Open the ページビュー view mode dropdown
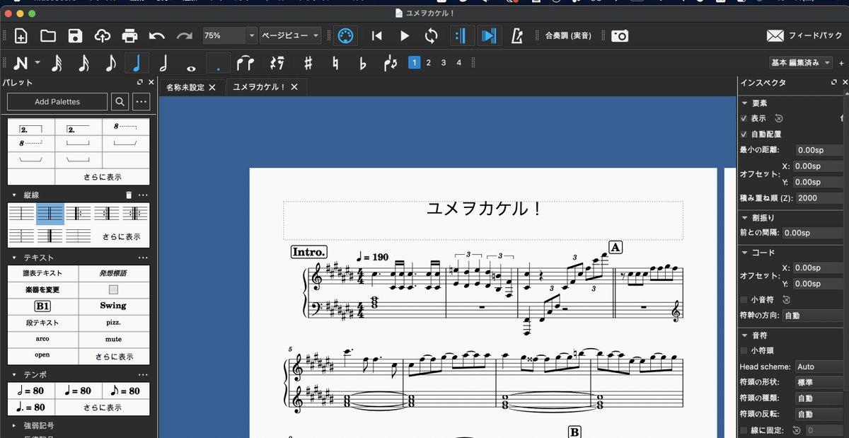Screen dimensions: 849x438 (291, 36)
